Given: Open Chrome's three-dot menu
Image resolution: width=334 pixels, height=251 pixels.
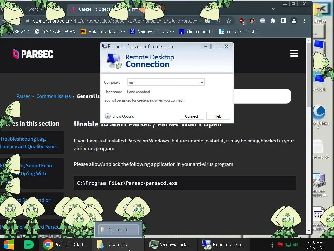Looking at the screenshot, I should click(x=304, y=21).
